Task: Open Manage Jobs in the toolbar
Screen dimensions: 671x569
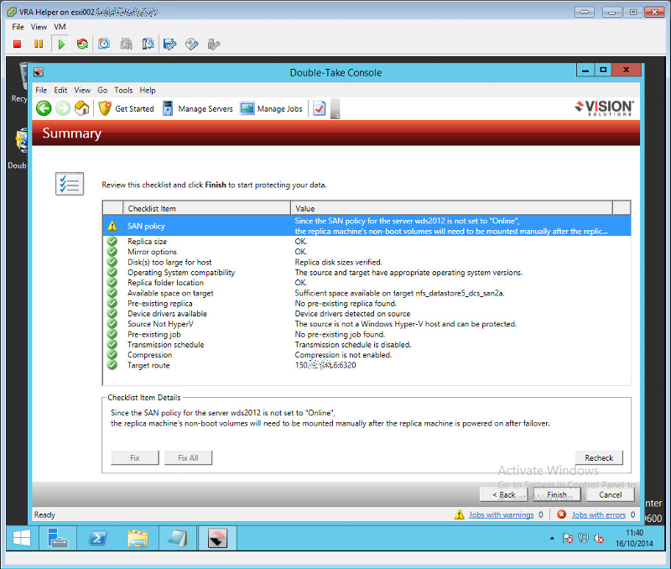Action: 271,109
